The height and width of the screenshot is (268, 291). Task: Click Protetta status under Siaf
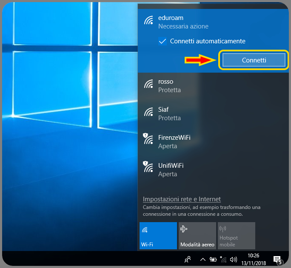tap(169, 118)
